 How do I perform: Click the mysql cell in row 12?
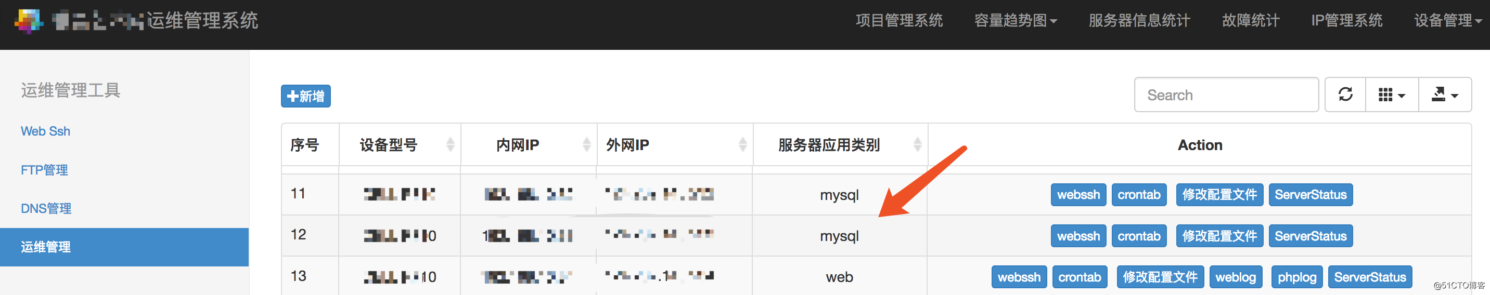[839, 236]
